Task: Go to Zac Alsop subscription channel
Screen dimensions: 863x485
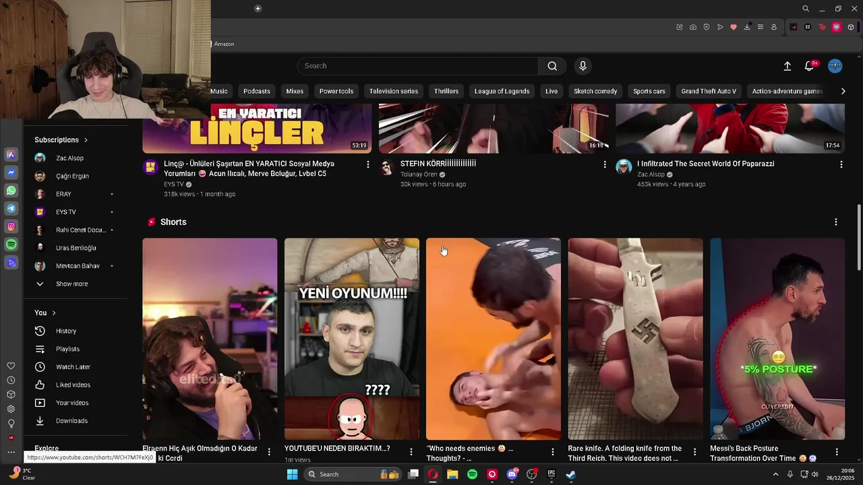Action: tap(69, 158)
